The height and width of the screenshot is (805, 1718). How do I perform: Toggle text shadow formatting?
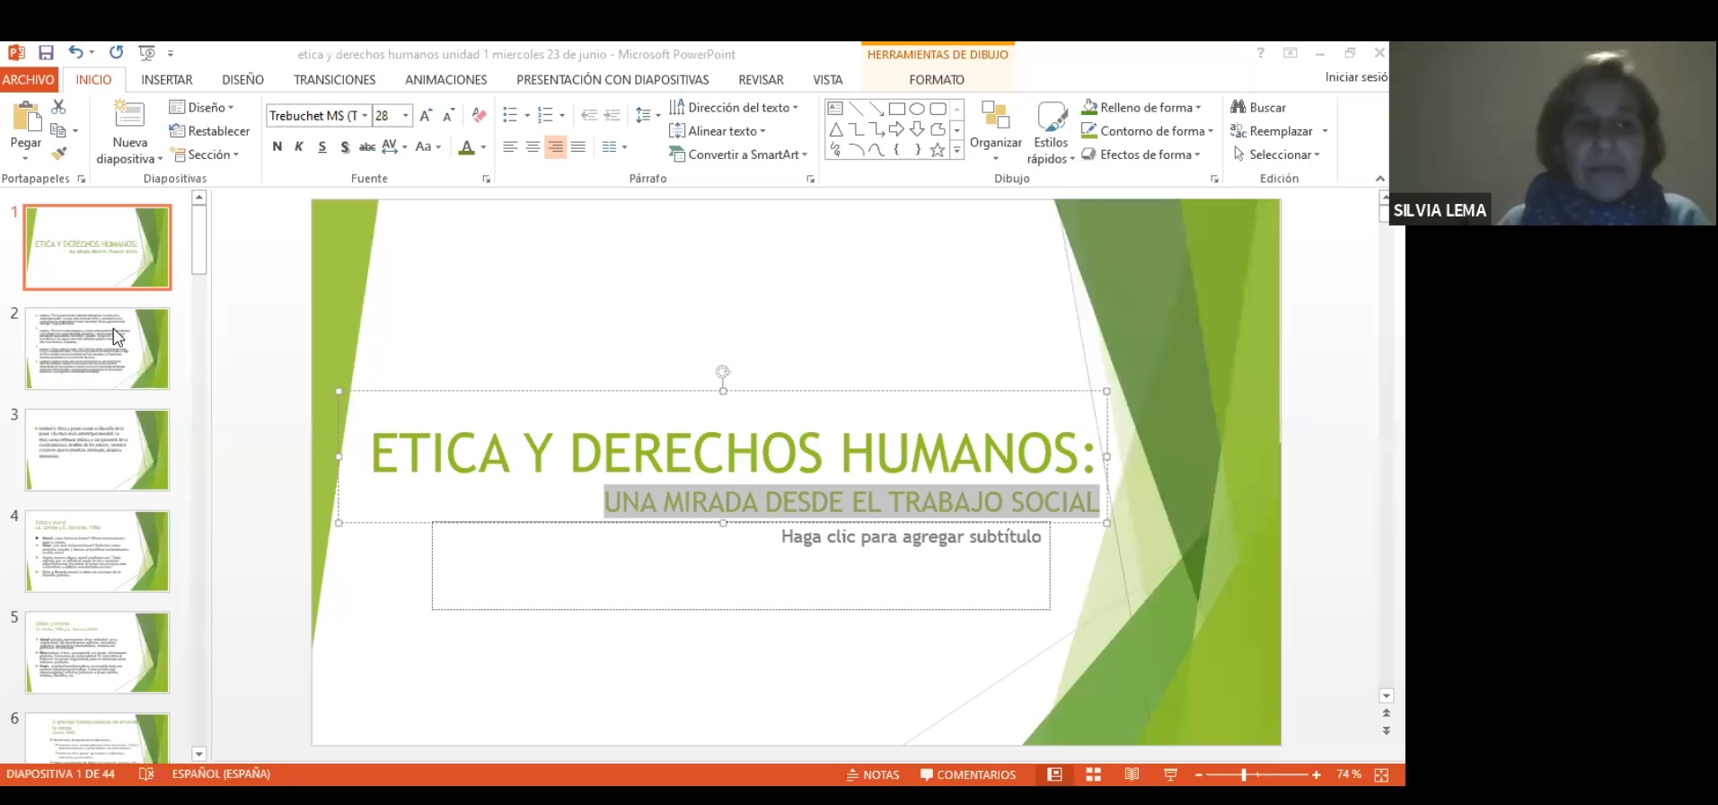tap(344, 146)
